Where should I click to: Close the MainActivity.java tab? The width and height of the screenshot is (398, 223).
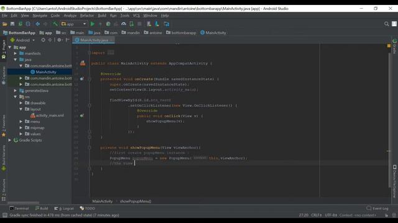111,40
